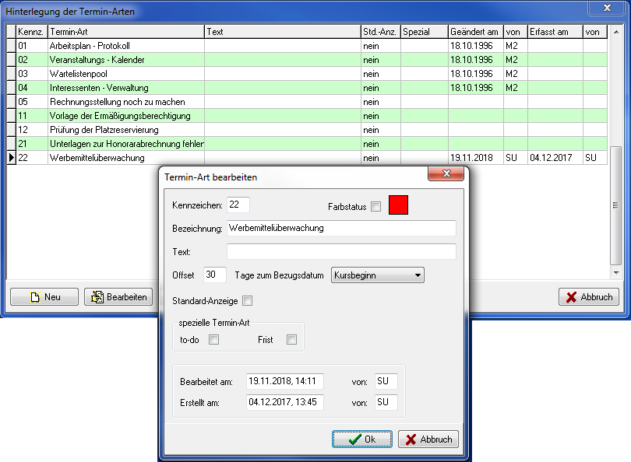Click the Termin-Art column header
The height and width of the screenshot is (462, 631).
[126, 32]
